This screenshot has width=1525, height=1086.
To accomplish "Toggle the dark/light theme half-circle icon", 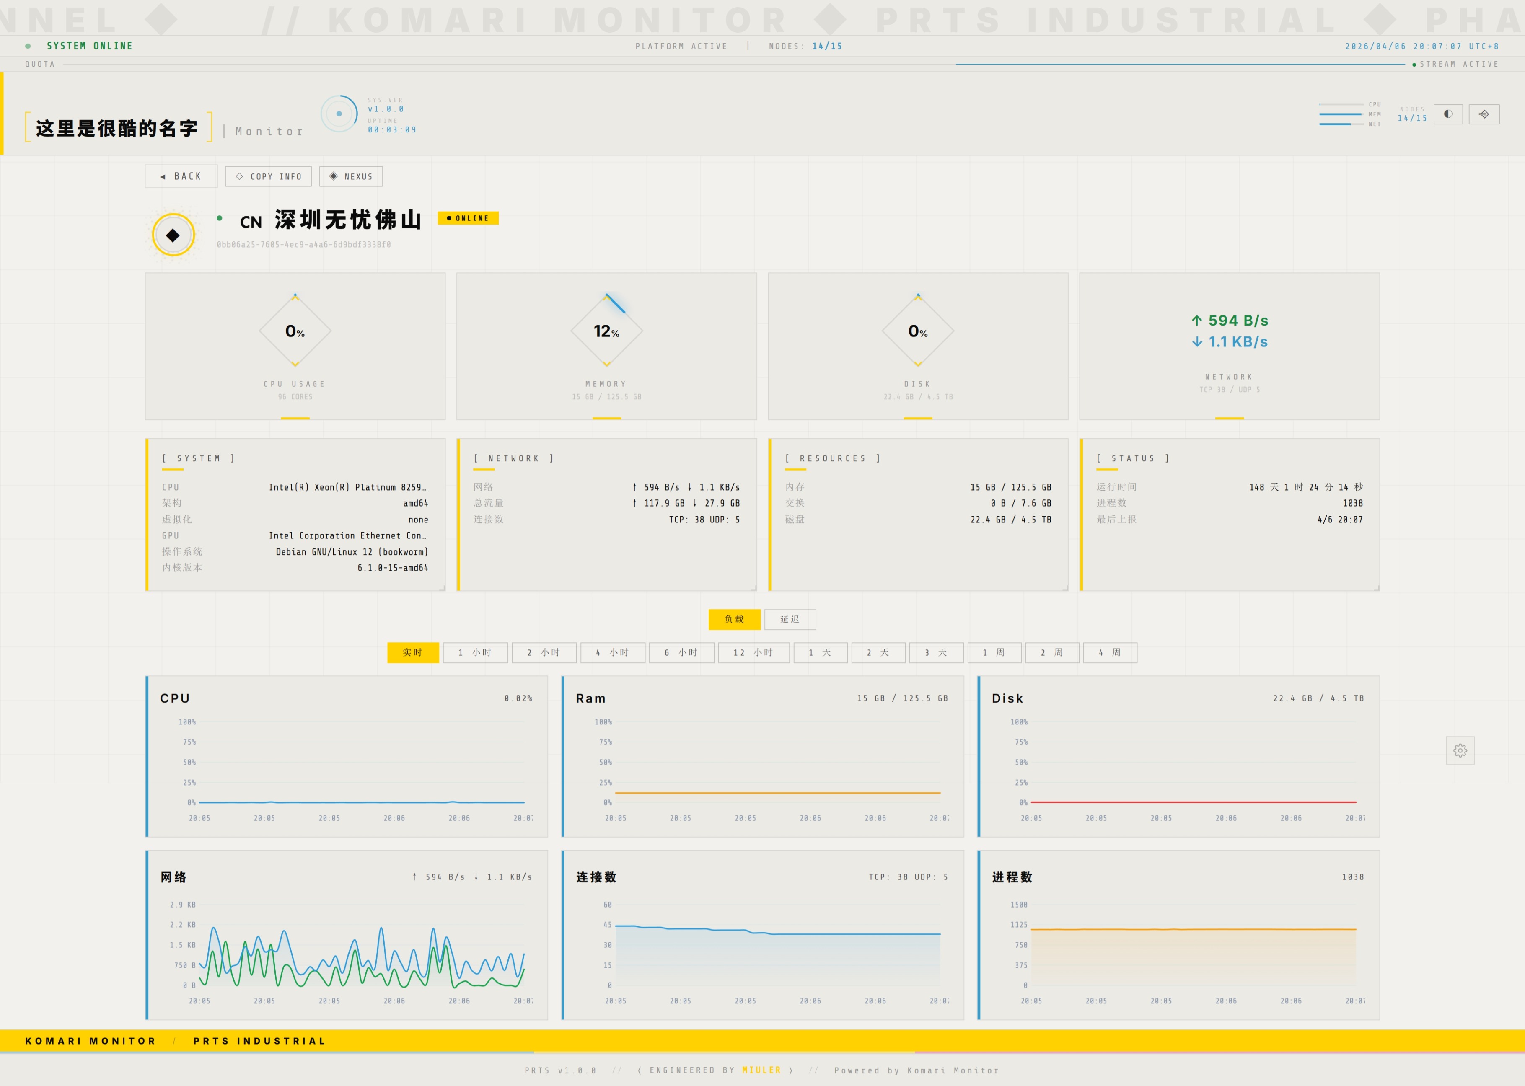I will 1447,114.
